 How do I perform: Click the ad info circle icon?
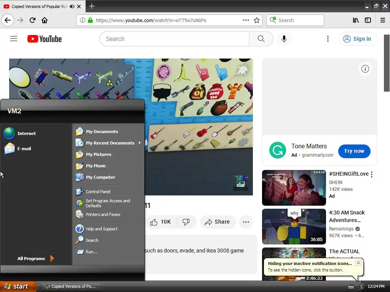click(365, 69)
